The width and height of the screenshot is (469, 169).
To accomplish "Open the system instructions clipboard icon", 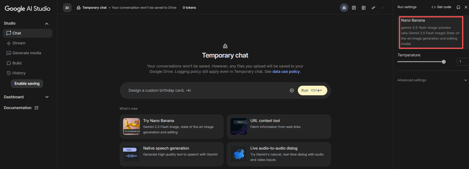I will click(354, 8).
